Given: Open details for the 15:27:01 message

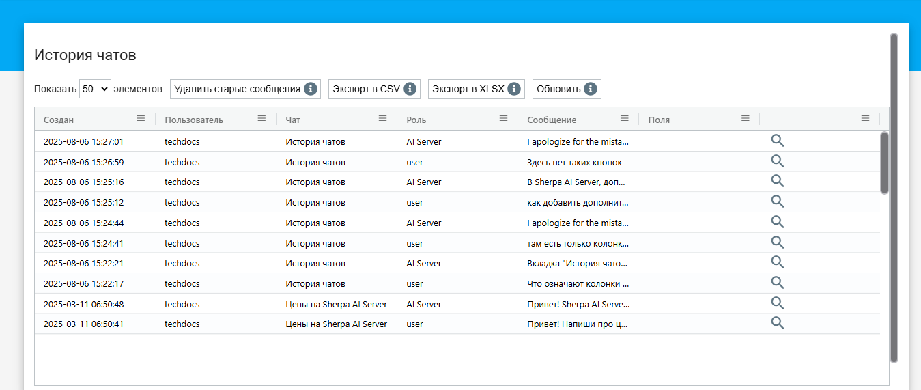Looking at the screenshot, I should click(x=777, y=141).
